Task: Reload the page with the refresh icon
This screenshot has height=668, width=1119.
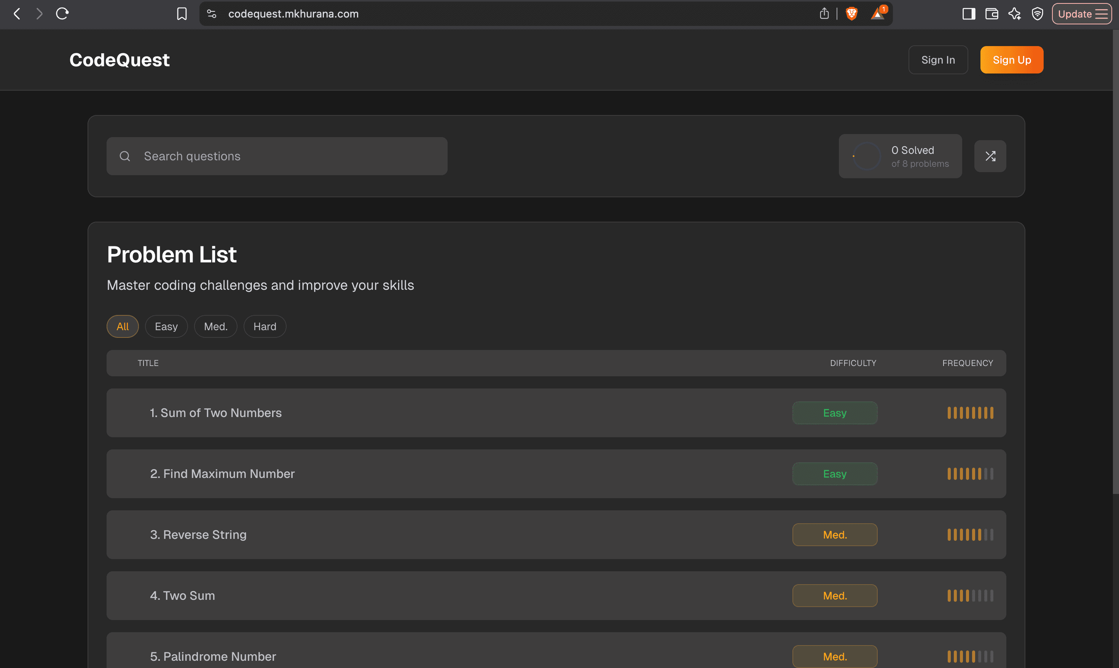Action: point(62,13)
